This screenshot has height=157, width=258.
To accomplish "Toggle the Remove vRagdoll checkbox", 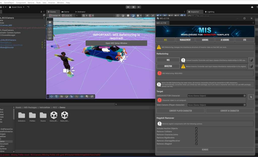I will tap(196, 144).
